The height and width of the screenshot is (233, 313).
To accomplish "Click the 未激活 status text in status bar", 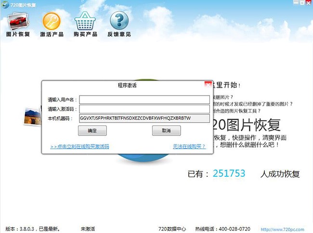I will (88, 229).
